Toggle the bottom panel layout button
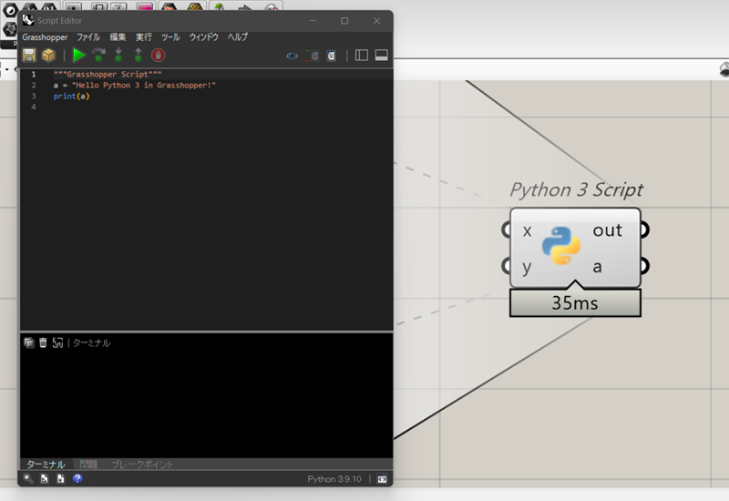 [x=381, y=56]
